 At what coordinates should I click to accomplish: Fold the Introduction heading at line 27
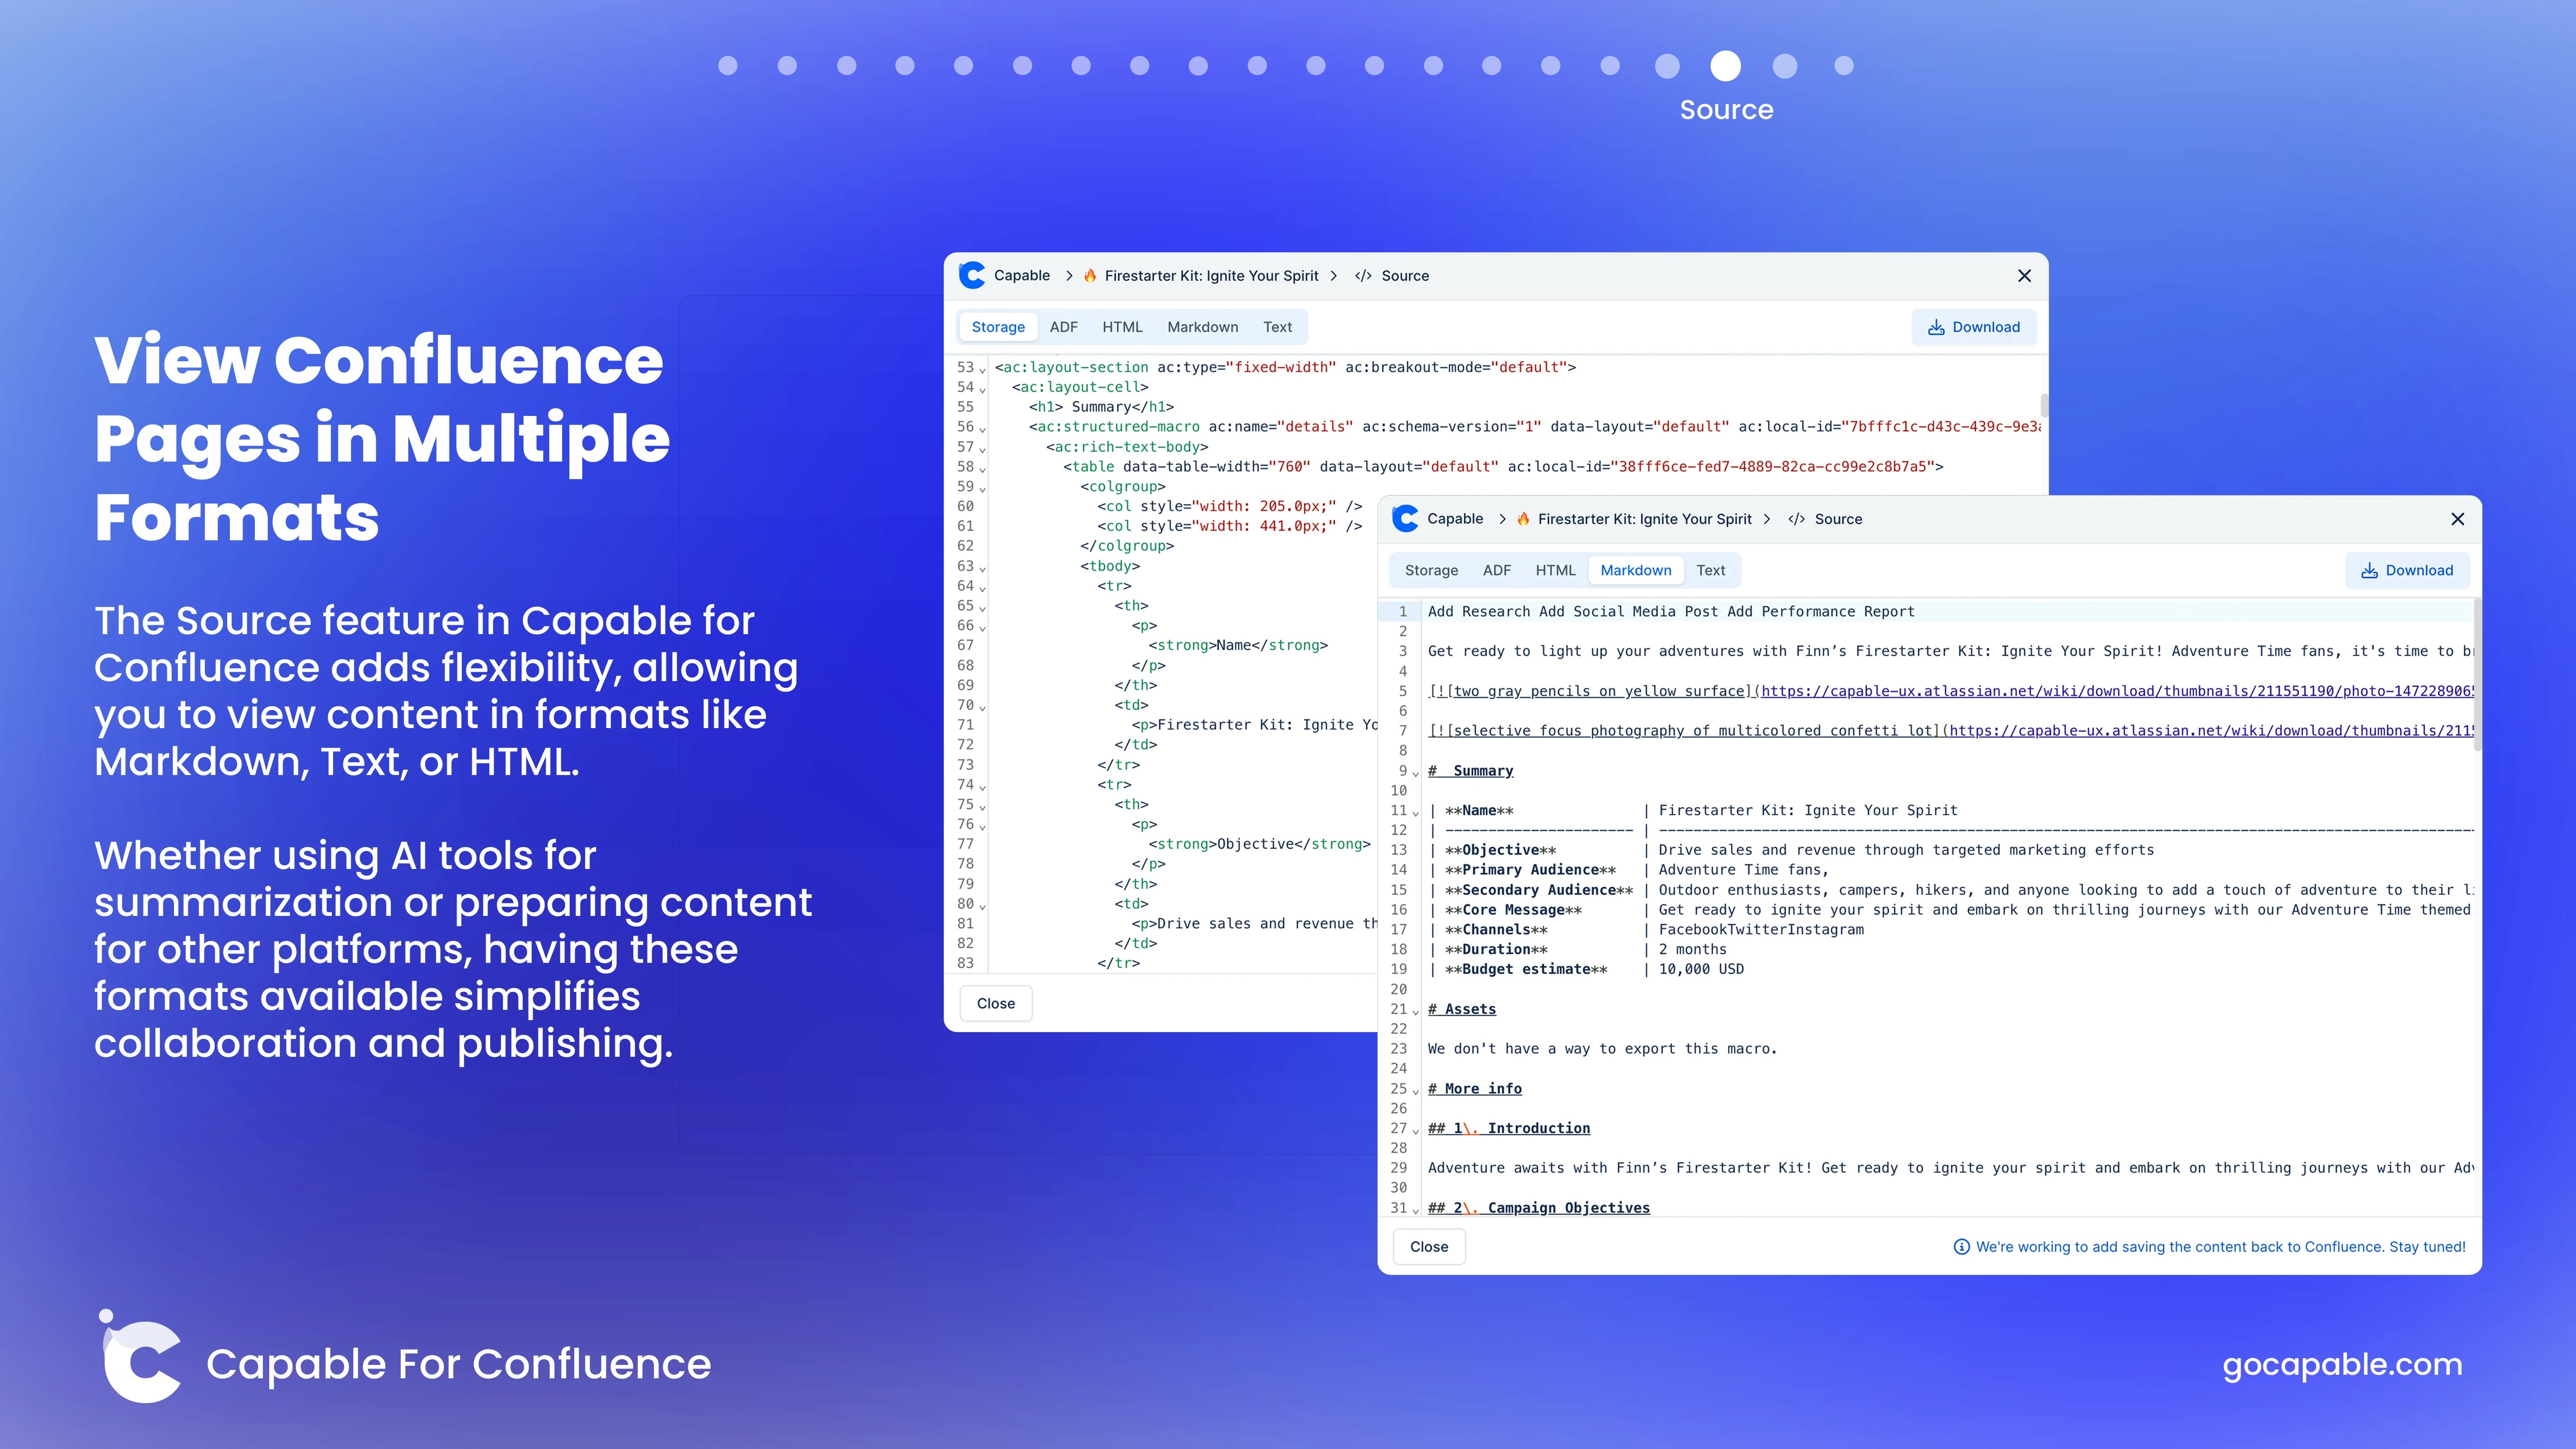pos(1415,1131)
